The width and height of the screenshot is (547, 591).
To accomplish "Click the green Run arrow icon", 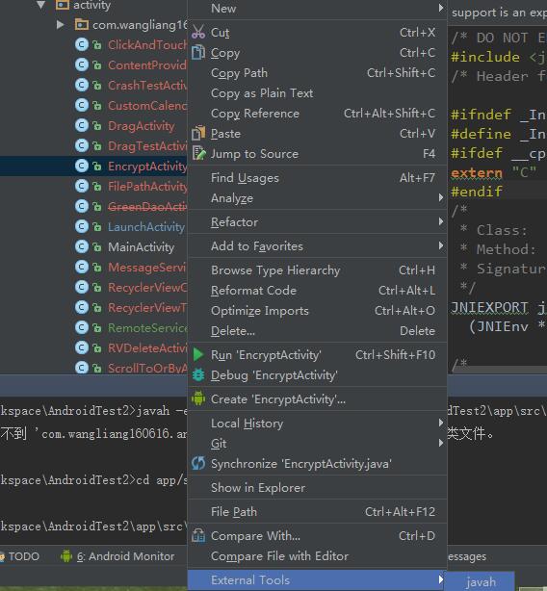I will pos(198,354).
